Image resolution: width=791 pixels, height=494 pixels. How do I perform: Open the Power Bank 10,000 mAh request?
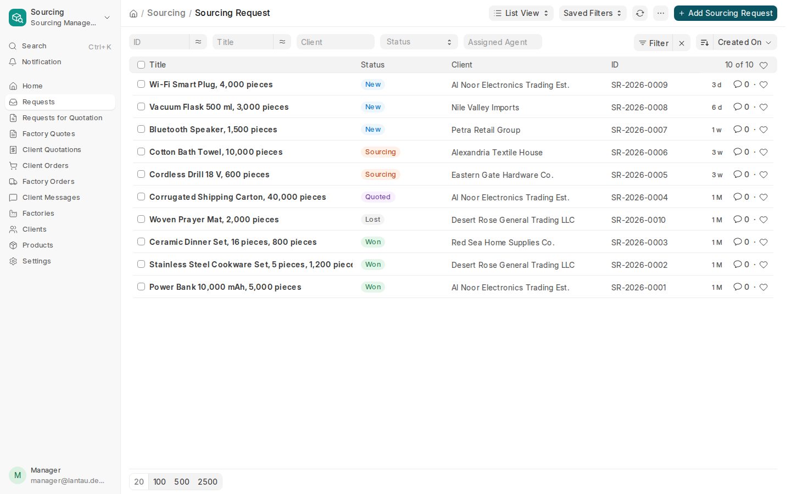click(225, 287)
